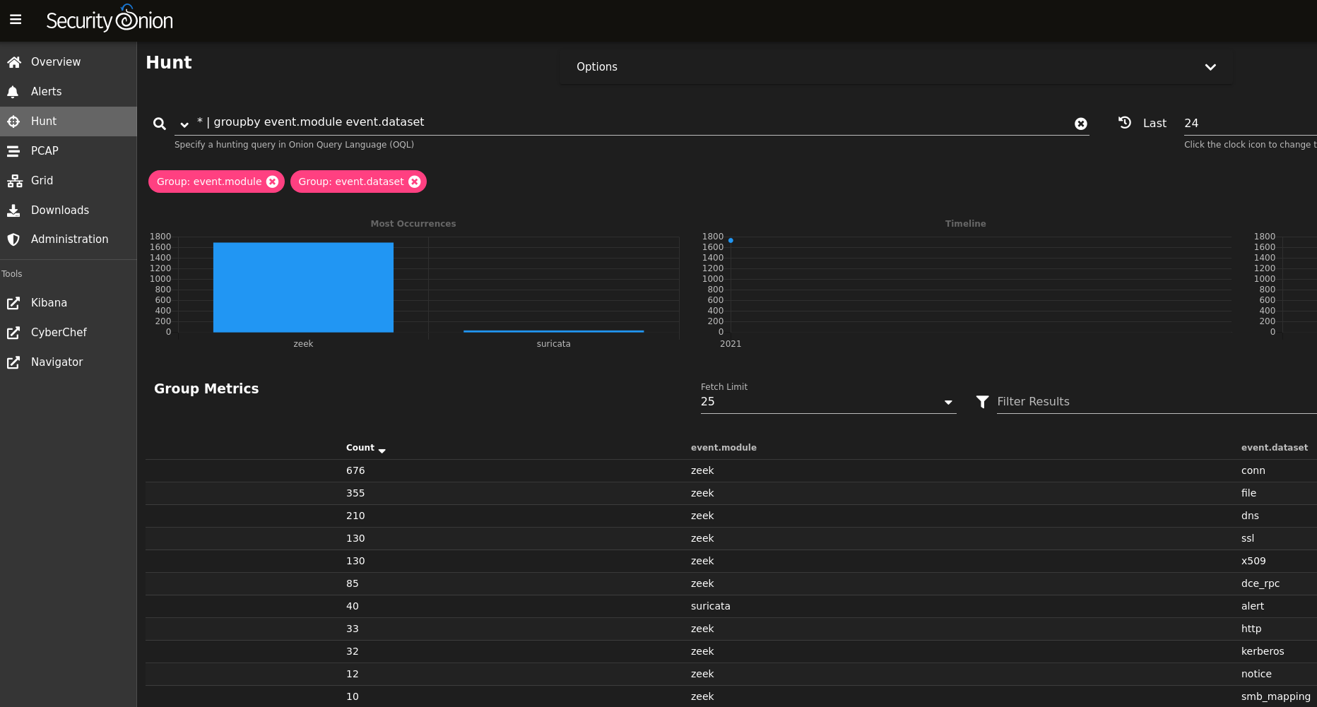Click the Security Onion logo
Viewport: 1317px width, 707px height.
point(110,19)
